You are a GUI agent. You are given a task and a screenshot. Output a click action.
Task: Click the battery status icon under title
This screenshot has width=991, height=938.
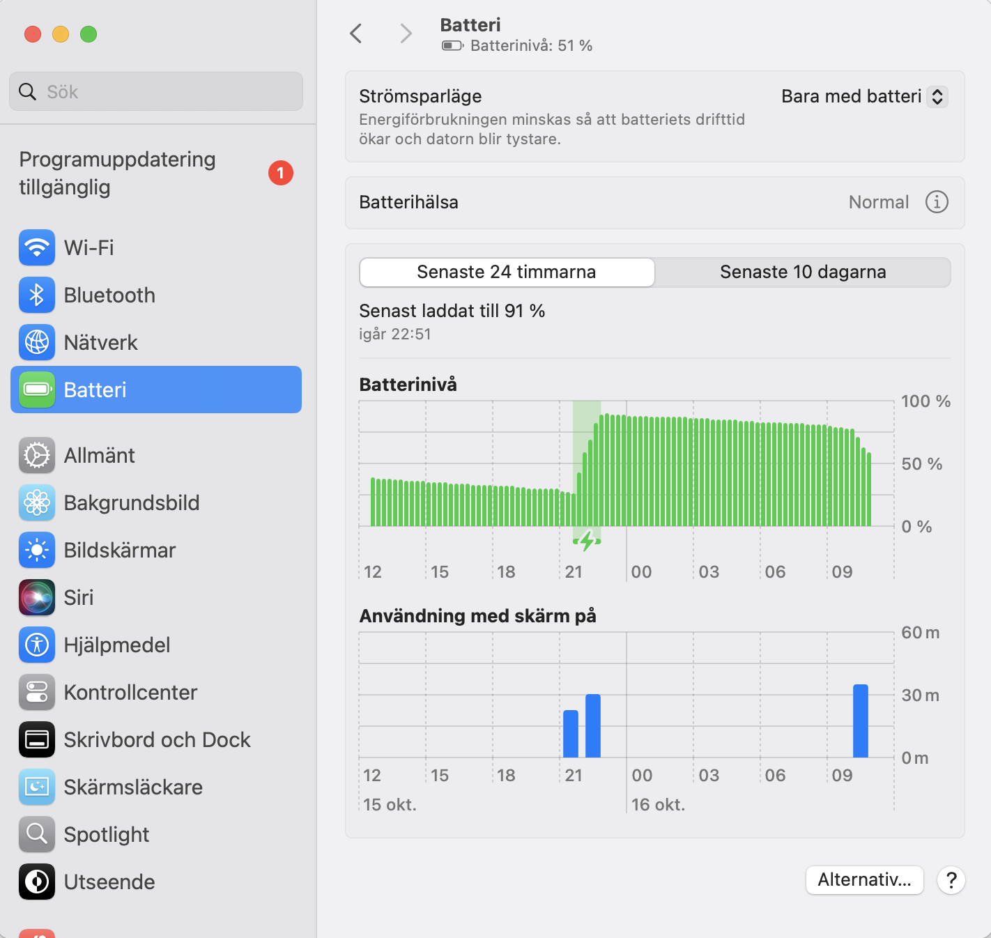point(453,46)
